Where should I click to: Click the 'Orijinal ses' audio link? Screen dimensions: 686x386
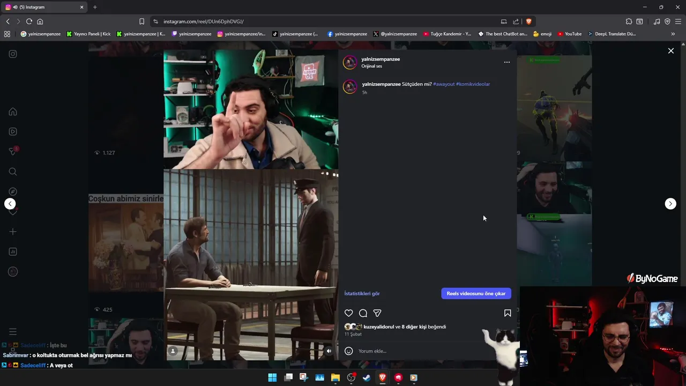[372, 66]
